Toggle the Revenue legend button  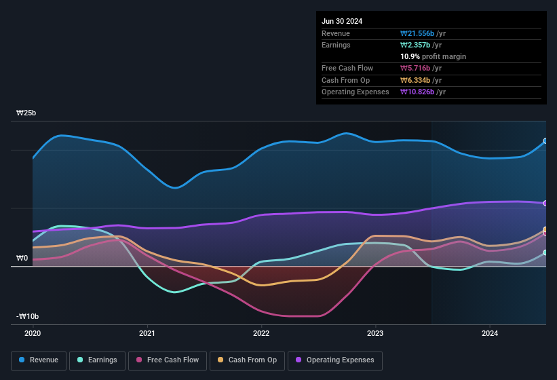[39, 360]
